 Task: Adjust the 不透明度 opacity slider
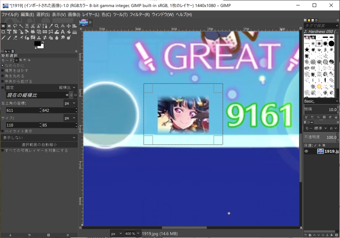(x=320, y=137)
